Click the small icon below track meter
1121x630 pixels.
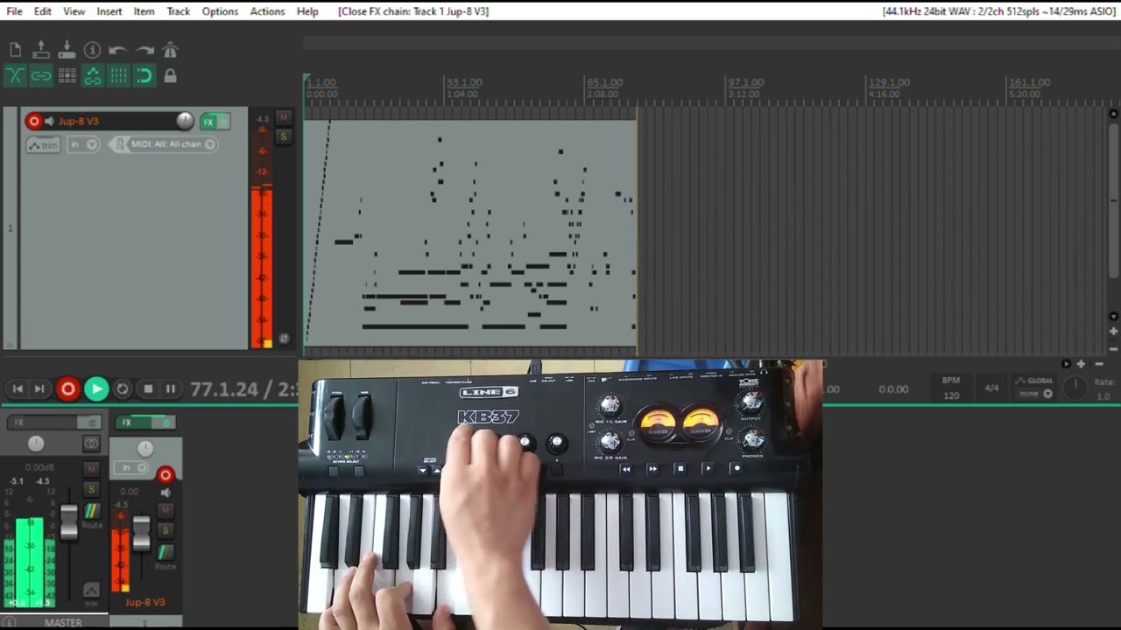[283, 338]
